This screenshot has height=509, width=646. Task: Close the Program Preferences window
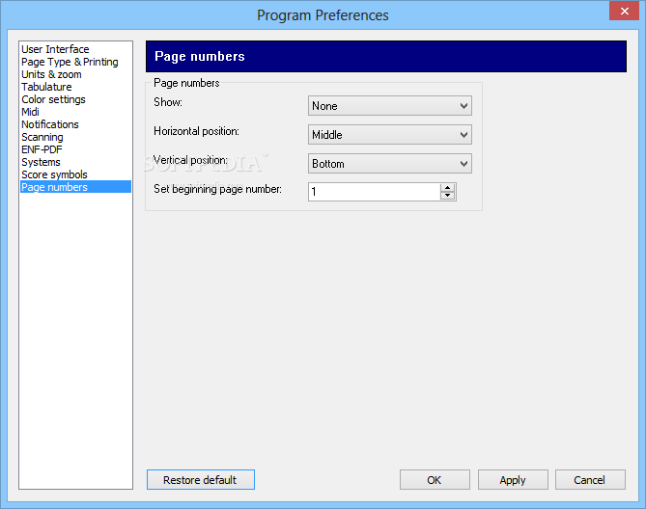(624, 11)
